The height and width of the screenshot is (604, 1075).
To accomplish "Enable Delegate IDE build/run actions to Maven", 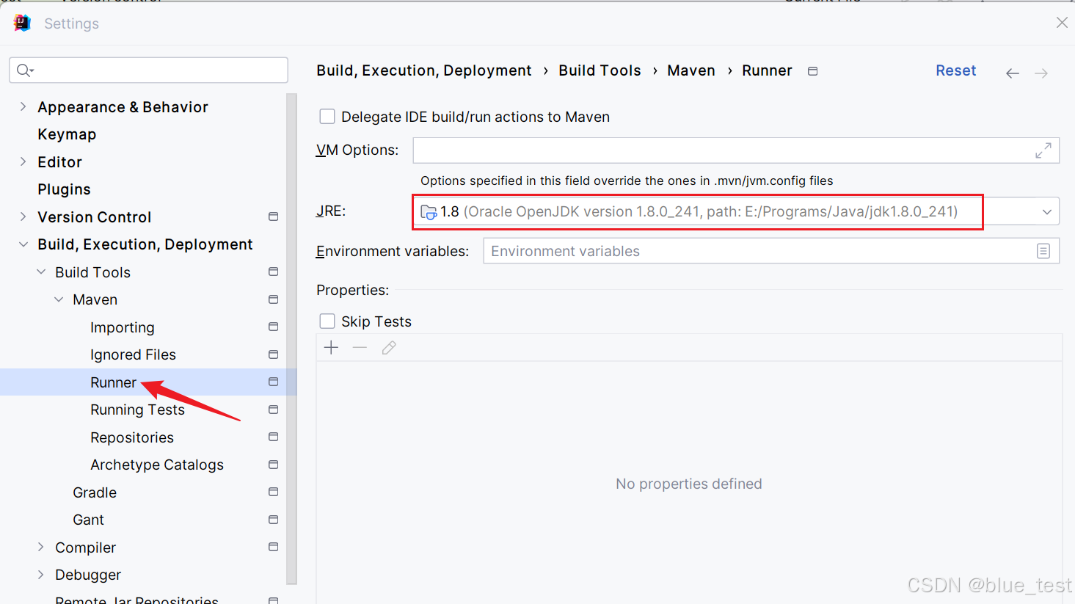I will (x=327, y=116).
